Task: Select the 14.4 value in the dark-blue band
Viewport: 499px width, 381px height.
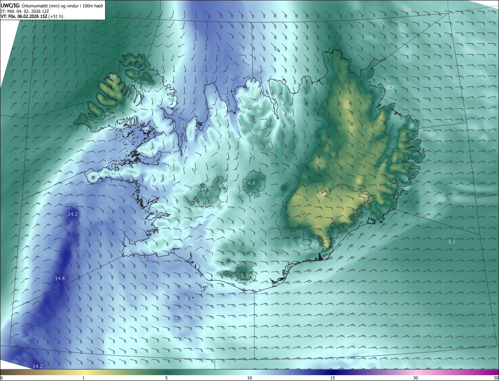Action: pos(60,278)
